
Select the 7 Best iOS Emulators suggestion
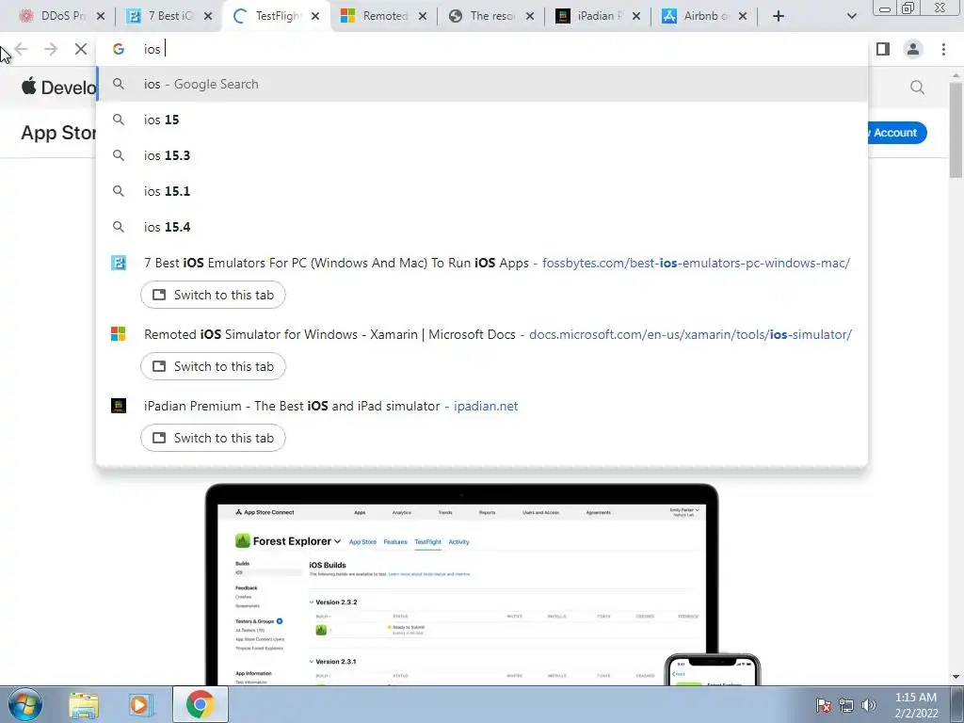pyautogui.click(x=482, y=264)
